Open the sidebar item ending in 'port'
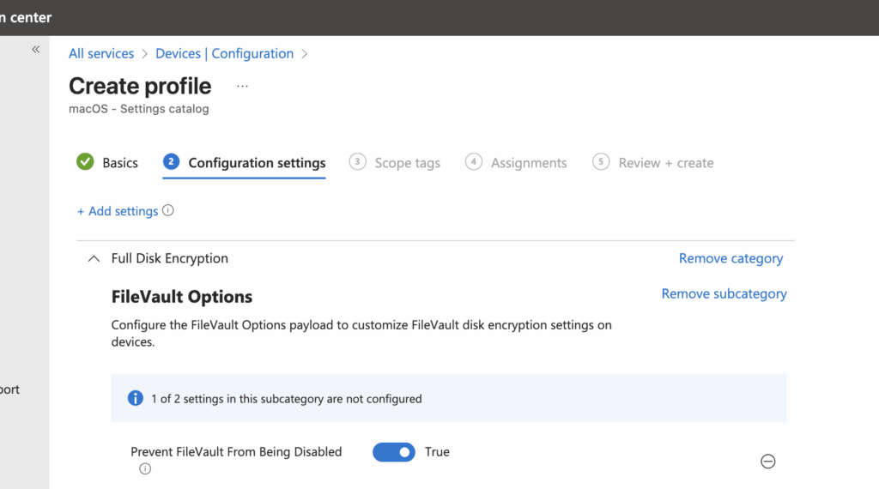This screenshot has width=879, height=489. click(10, 389)
